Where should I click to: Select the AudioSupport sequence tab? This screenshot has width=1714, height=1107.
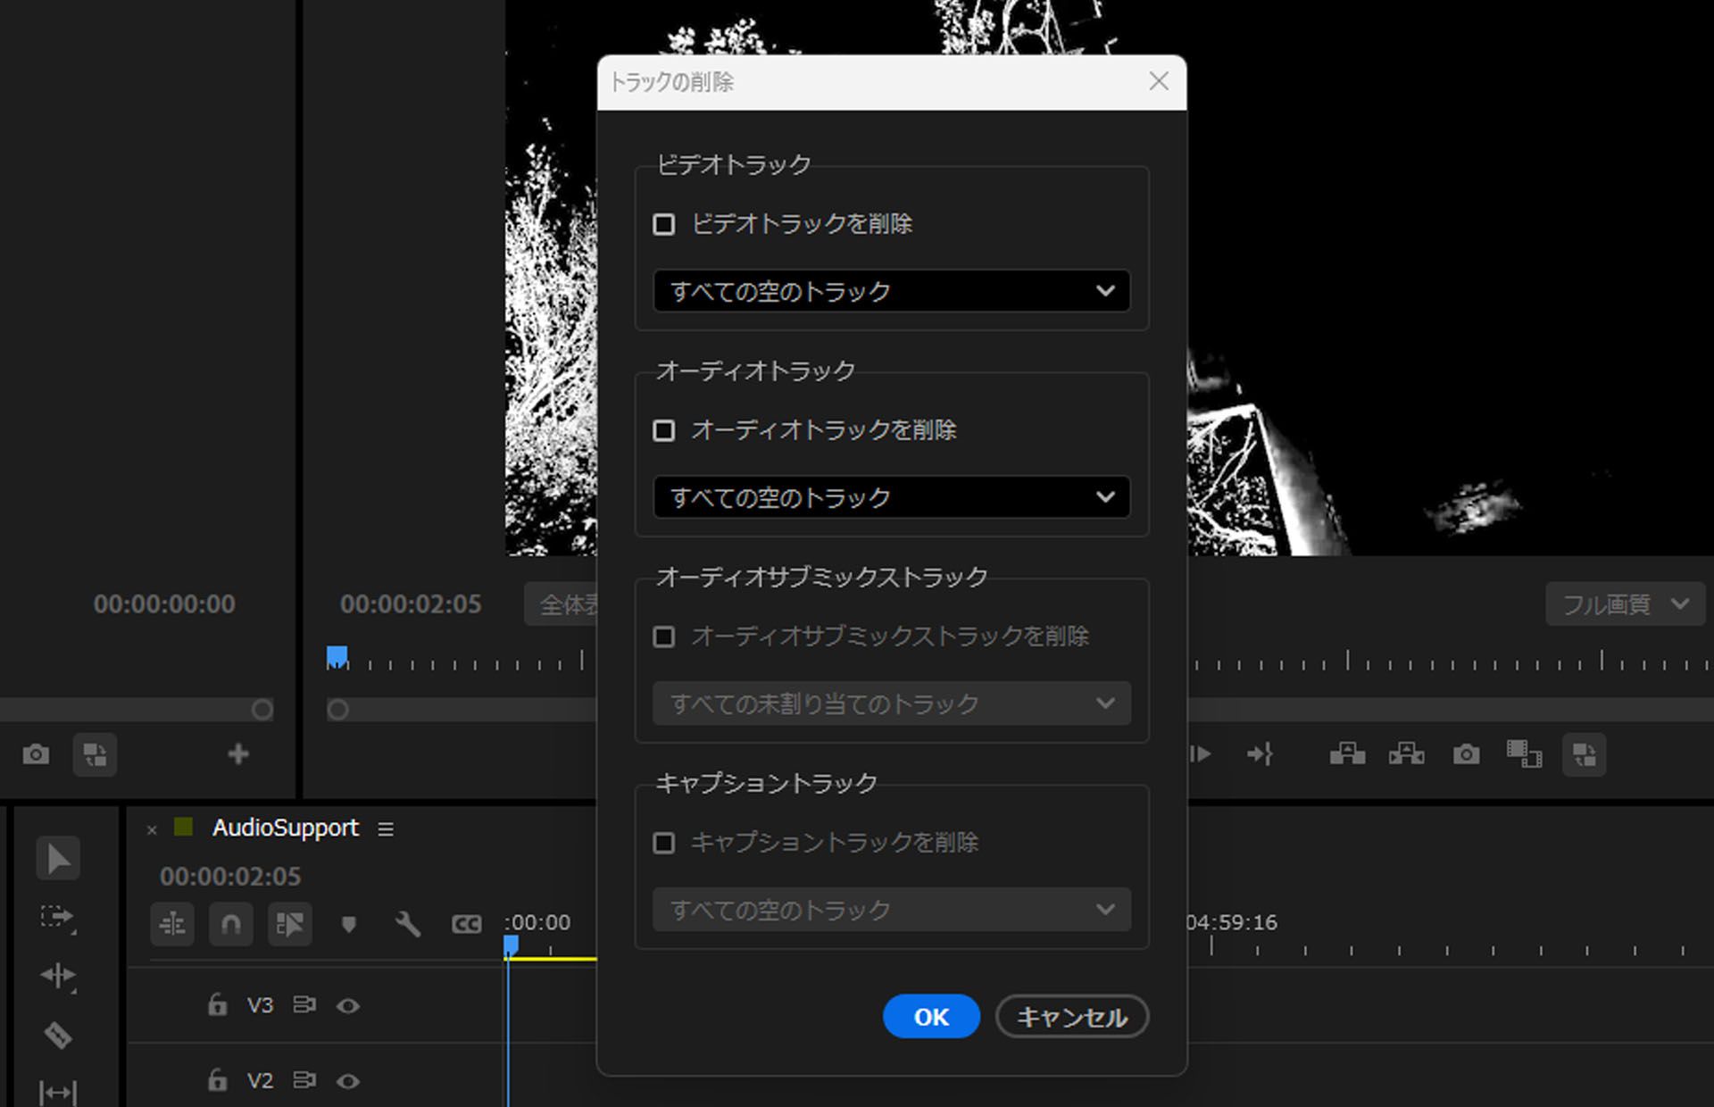(284, 828)
